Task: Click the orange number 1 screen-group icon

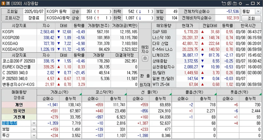Action: [x=3, y=3]
